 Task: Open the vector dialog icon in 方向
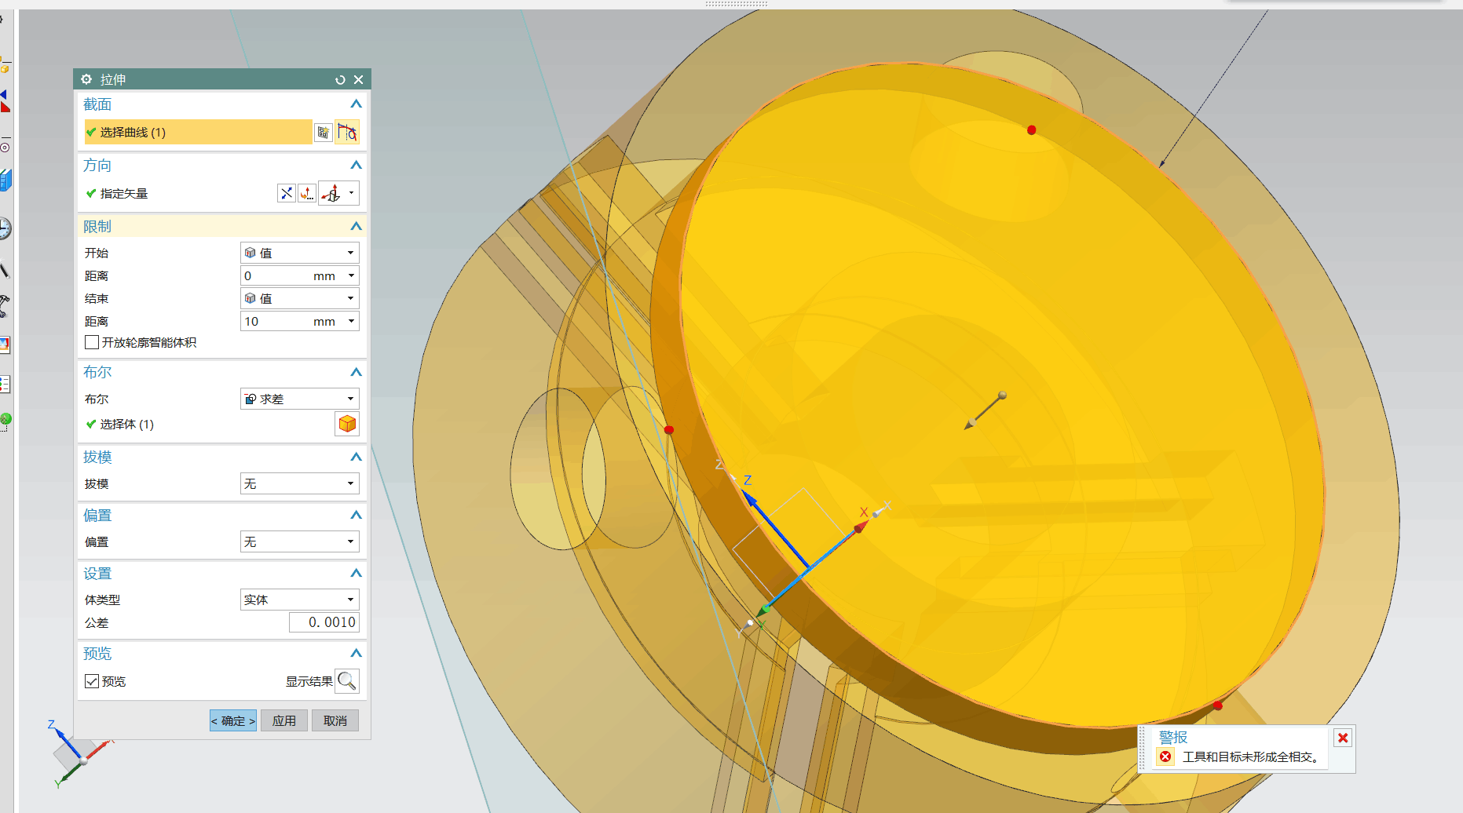pos(307,193)
